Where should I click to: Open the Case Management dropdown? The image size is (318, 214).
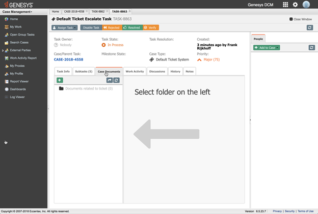click(x=17, y=12)
